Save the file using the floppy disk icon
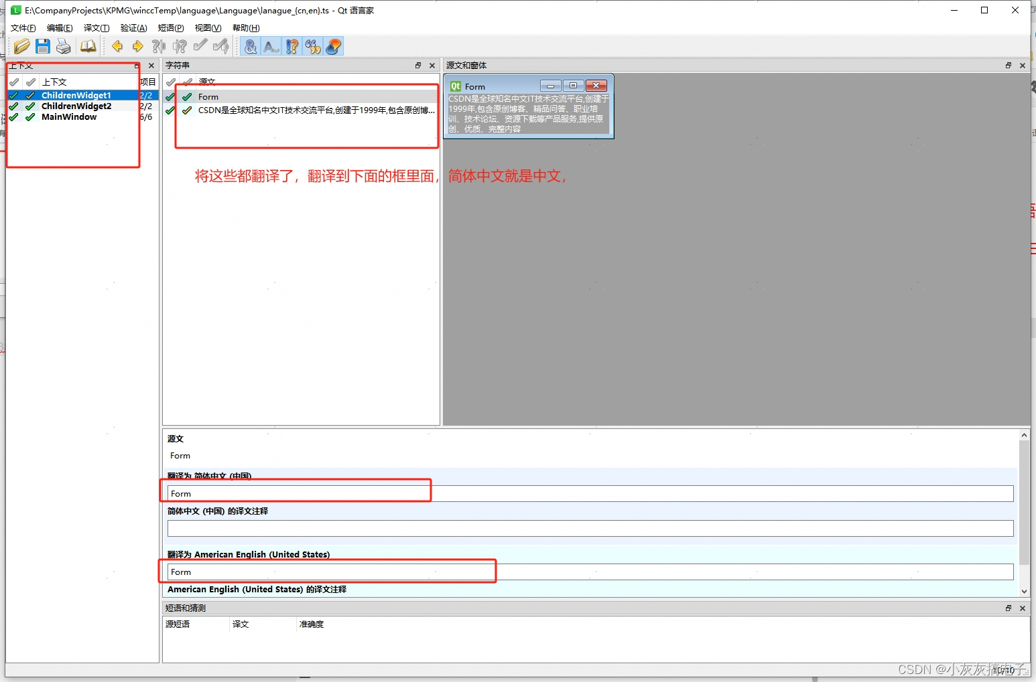The image size is (1036, 682). pyautogui.click(x=43, y=46)
